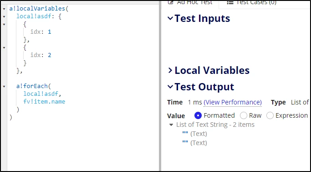311x172 pixels.
Task: Collapse the a!localVariables code fold arrow
Action: point(4,9)
